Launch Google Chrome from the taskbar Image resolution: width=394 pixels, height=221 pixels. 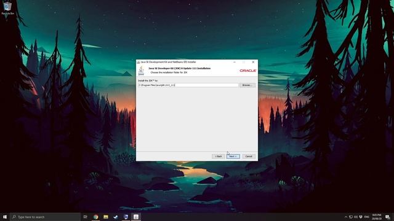coord(95,217)
